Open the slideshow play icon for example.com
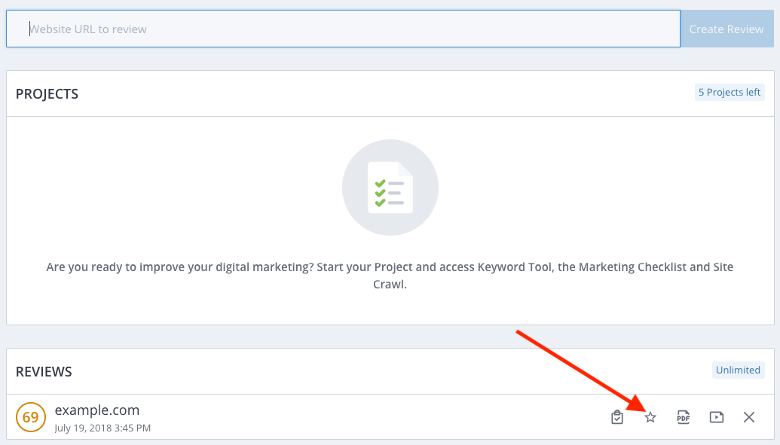The height and width of the screenshot is (445, 780). tap(717, 417)
